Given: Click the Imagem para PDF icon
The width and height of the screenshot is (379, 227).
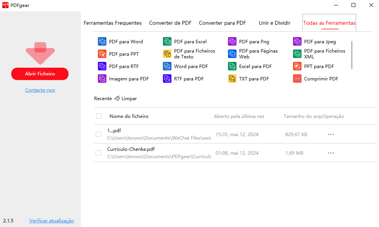Looking at the screenshot, I should pyautogui.click(x=102, y=79).
